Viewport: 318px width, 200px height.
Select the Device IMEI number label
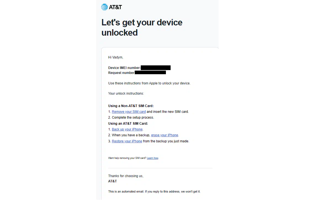click(124, 68)
